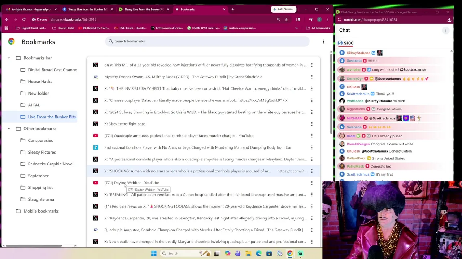
Task: Go back with Chrome's back arrow
Action: pyautogui.click(x=7, y=19)
